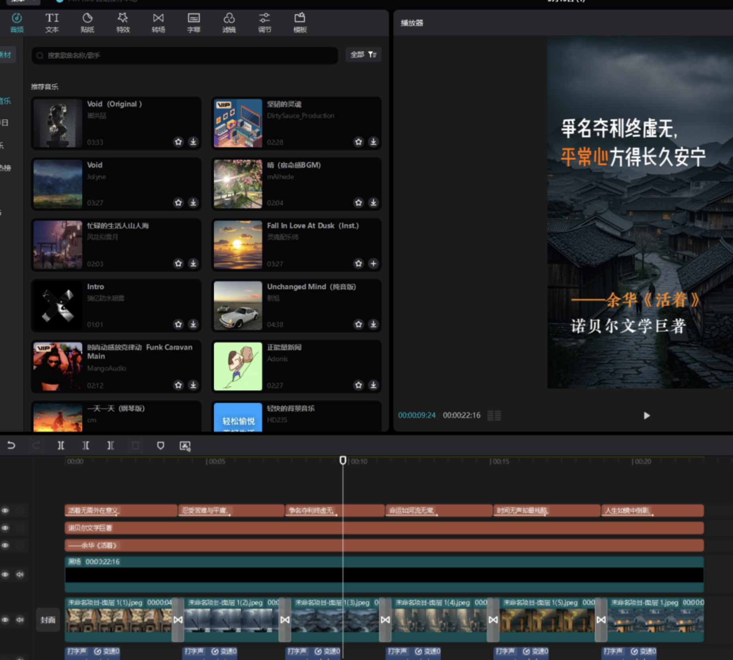
Task: Add a marker with the marker icon
Action: tap(160, 445)
